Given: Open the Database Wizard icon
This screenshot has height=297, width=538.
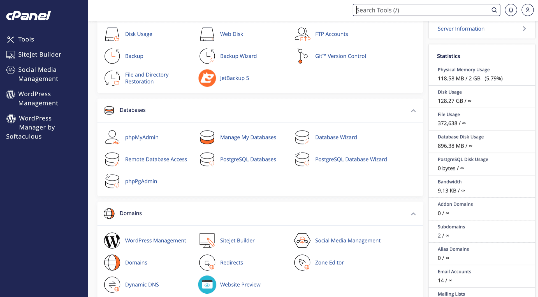Looking at the screenshot, I should pyautogui.click(x=302, y=137).
